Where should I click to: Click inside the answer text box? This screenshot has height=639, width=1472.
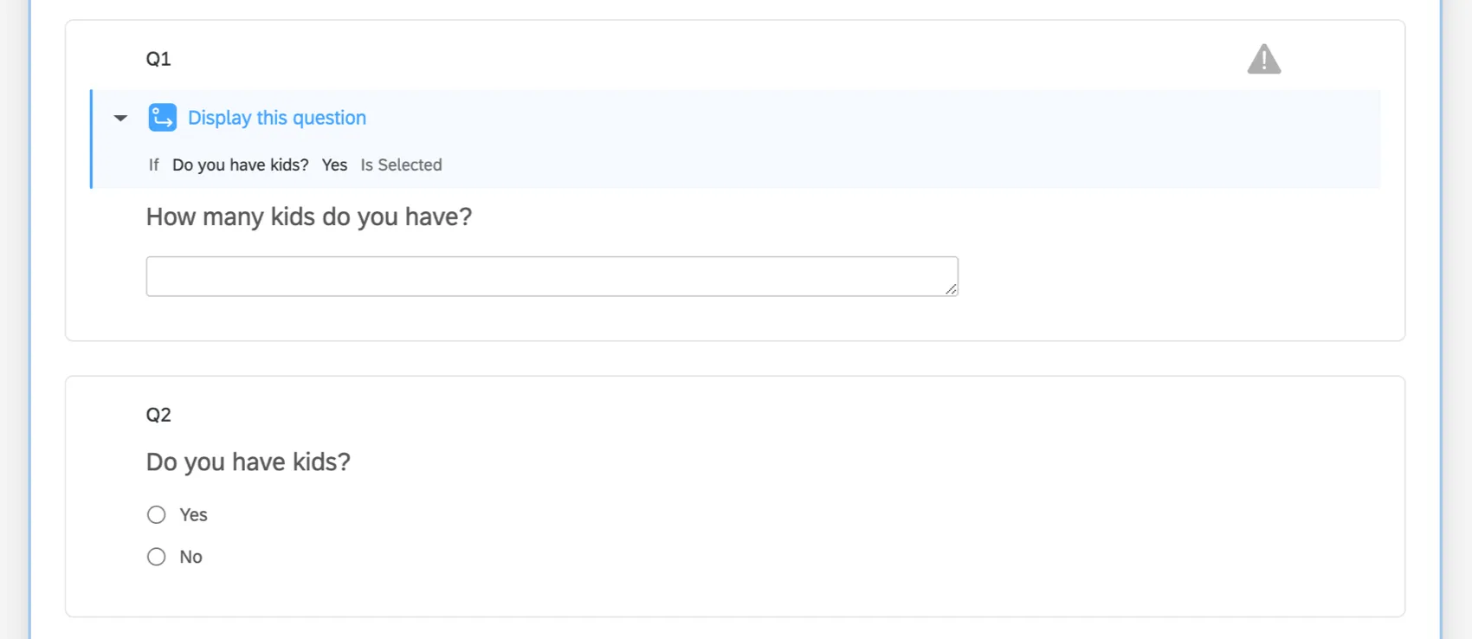coord(552,275)
